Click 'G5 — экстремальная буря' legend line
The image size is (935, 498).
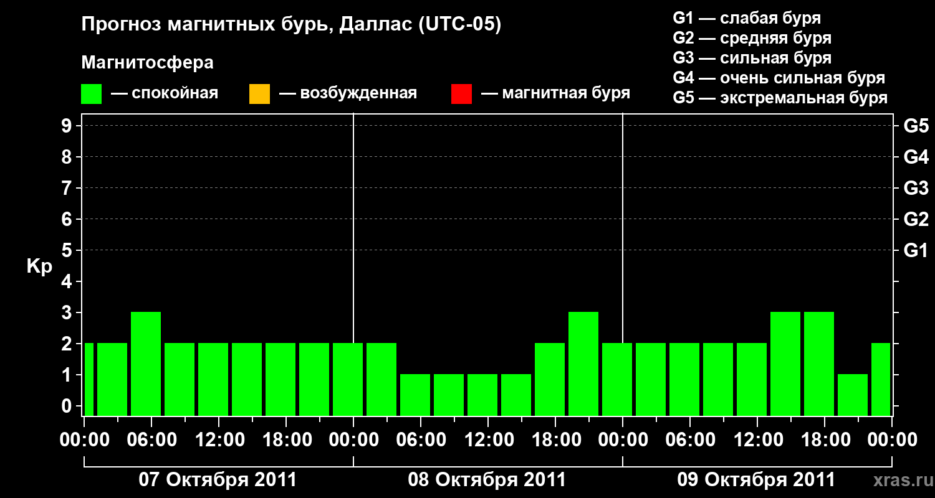[x=780, y=98]
